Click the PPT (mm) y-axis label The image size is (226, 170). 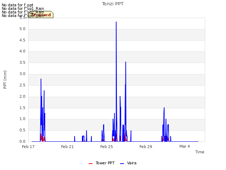tap(5, 79)
